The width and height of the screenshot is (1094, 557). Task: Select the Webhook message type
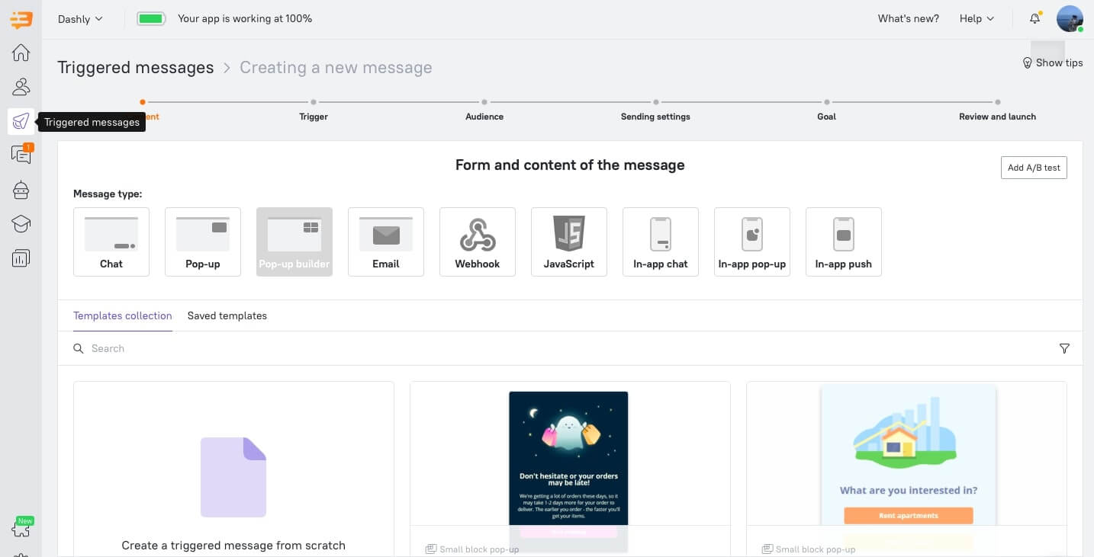[478, 242]
